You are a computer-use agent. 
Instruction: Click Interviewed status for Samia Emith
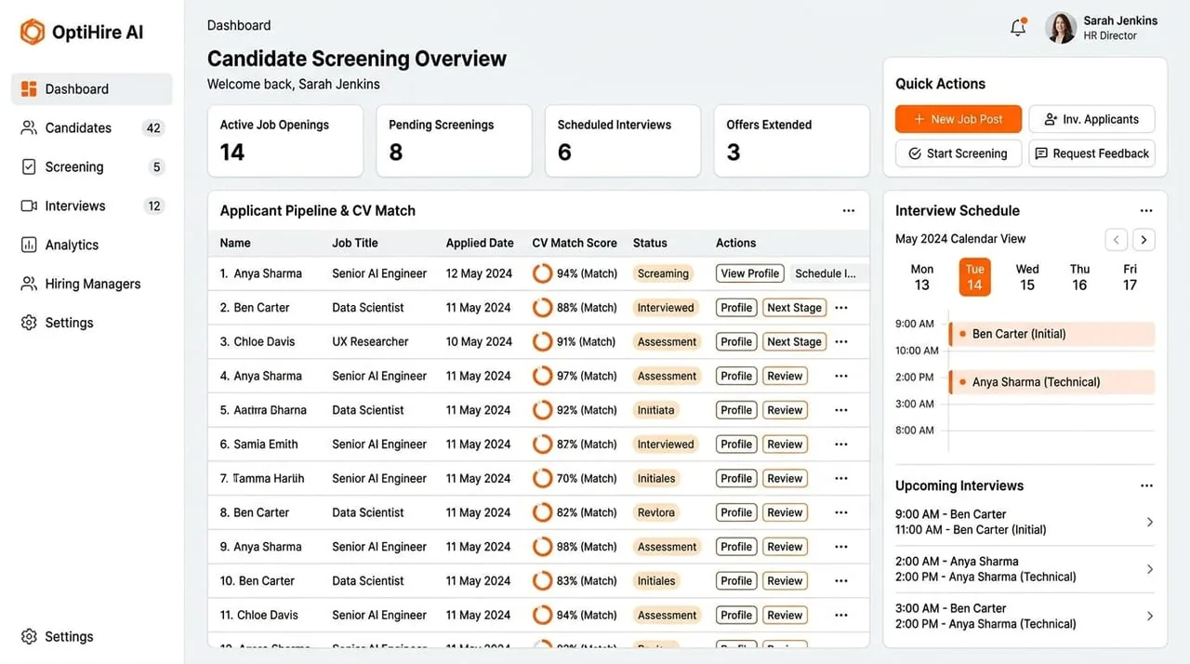tap(666, 445)
